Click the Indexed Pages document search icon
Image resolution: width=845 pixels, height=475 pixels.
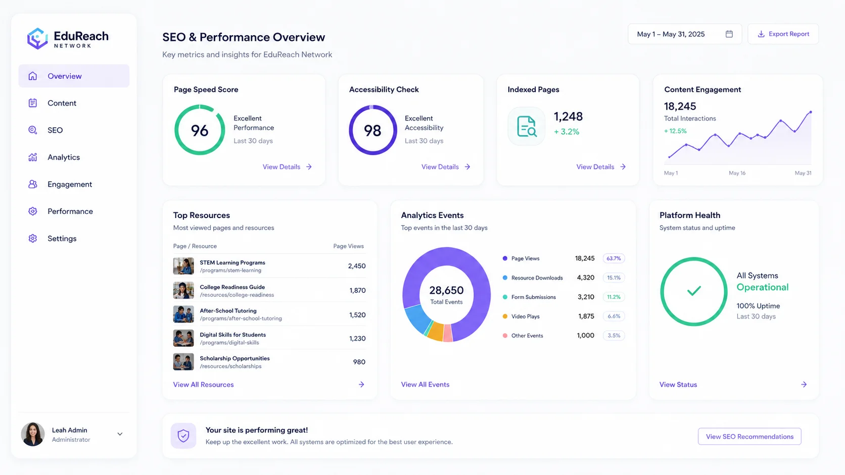(x=527, y=126)
